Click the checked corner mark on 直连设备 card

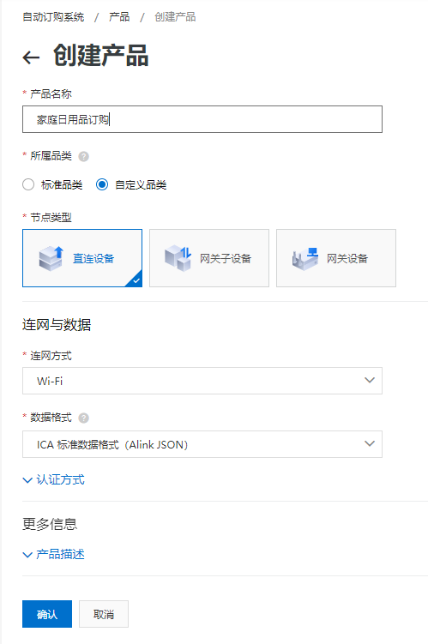pyautogui.click(x=135, y=280)
